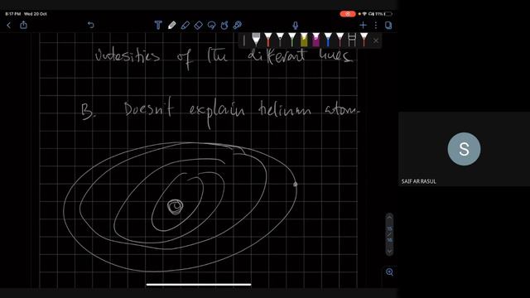Select the Shapes tool
The image size is (530, 298).
(224, 25)
